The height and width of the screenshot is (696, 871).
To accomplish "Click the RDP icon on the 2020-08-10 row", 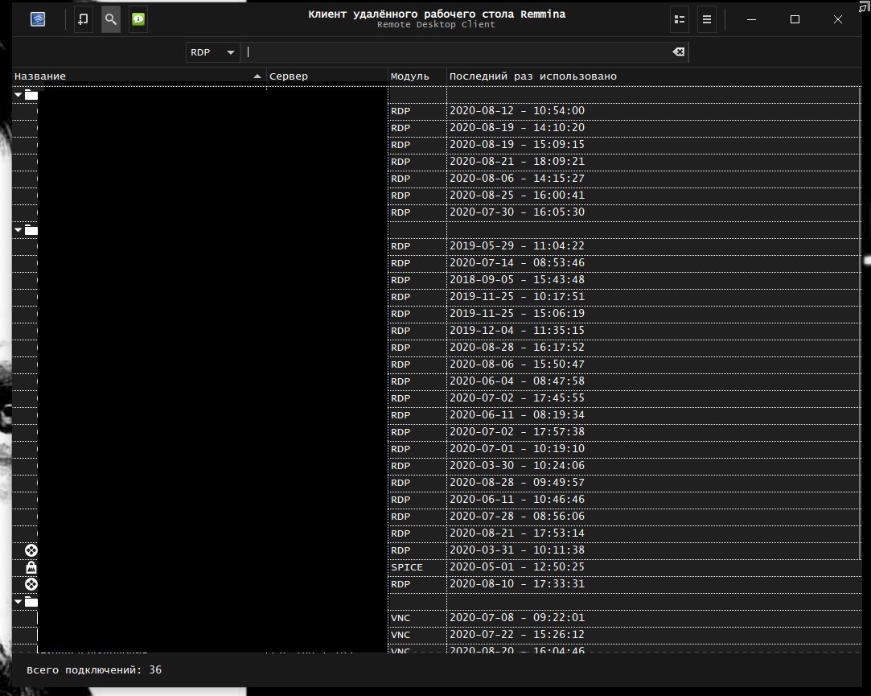I will (31, 584).
